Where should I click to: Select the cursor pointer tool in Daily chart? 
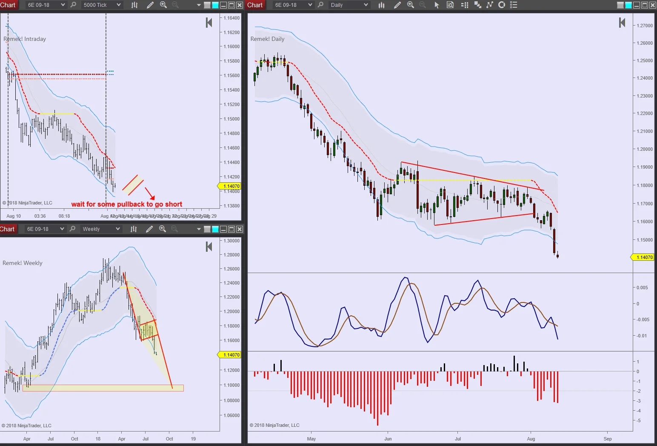click(x=437, y=5)
